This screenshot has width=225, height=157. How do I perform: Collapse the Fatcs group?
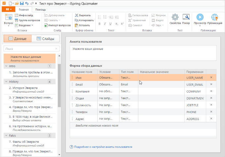tap(6, 136)
